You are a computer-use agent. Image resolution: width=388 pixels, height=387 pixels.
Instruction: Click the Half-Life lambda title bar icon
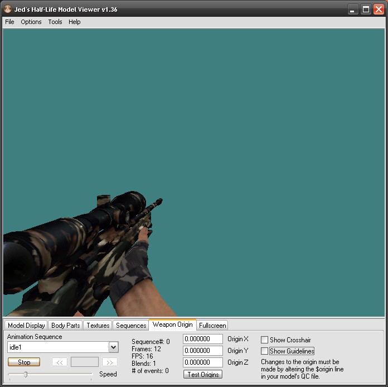pyautogui.click(x=8, y=9)
